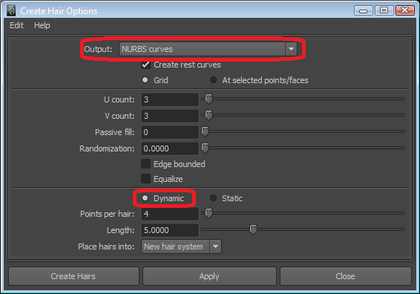Click the Points per hair field
The height and width of the screenshot is (294, 420).
tap(170, 214)
